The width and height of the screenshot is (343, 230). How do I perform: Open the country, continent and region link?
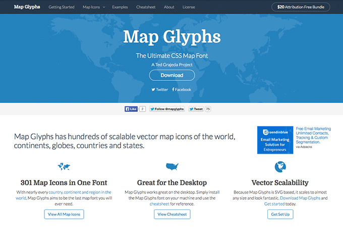click(64, 195)
